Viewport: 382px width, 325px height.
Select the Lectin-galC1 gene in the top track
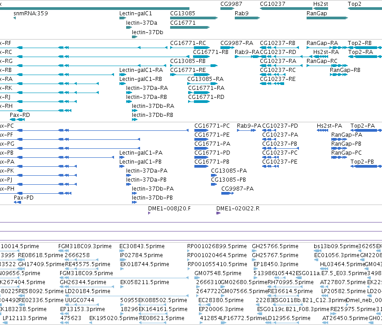(x=123, y=18)
